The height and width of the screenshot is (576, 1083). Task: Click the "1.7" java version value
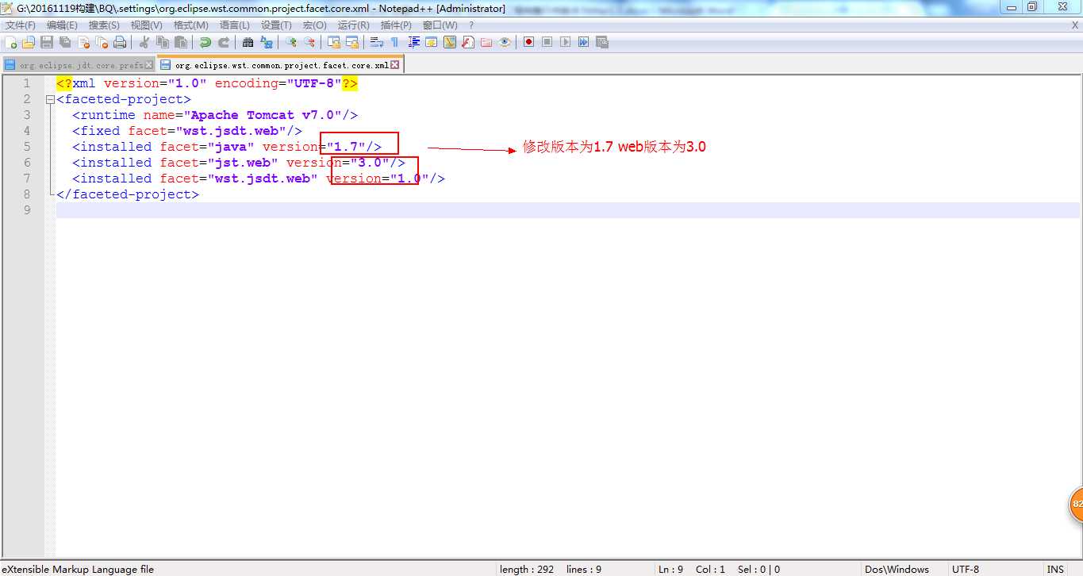(x=346, y=147)
